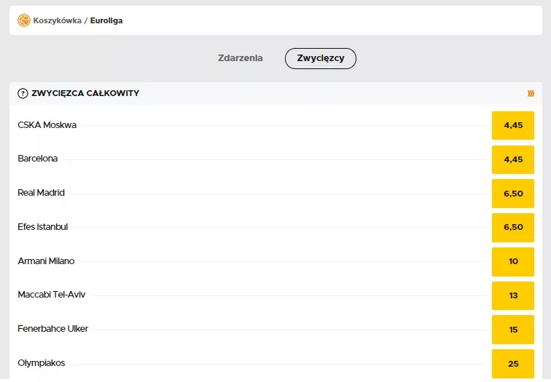Click Armani Milano odds of 10

tap(513, 261)
